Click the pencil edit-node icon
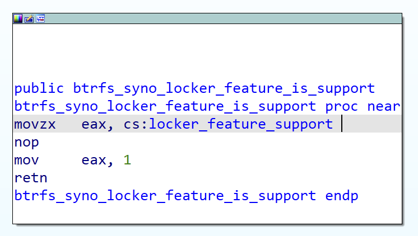The height and width of the screenshot is (236, 418). [29, 18]
